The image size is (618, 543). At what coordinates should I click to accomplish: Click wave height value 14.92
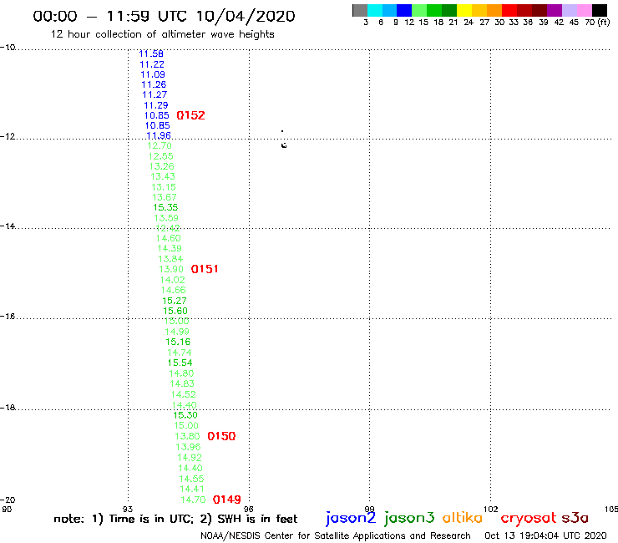coord(190,458)
